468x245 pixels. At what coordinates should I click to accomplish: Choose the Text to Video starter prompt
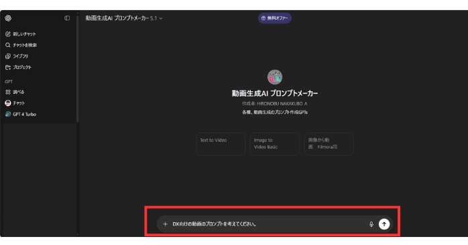[221, 144]
